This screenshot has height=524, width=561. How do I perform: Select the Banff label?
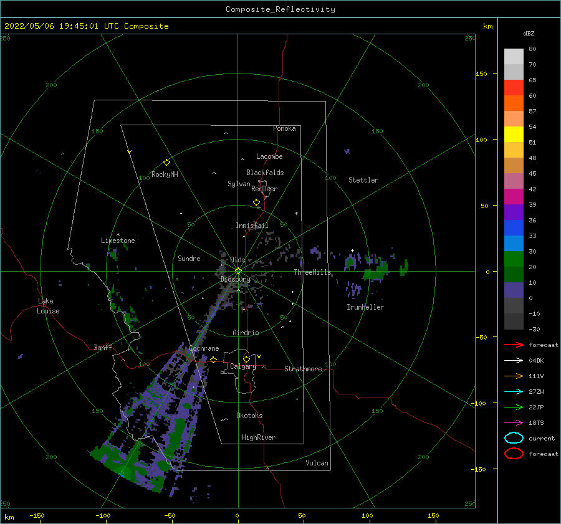coord(103,347)
